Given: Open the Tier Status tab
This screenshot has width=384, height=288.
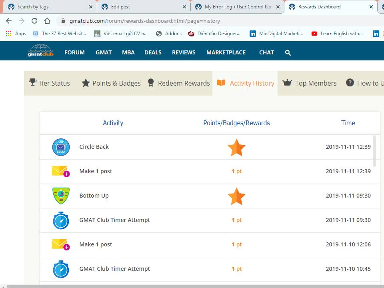Looking at the screenshot, I should [50, 83].
